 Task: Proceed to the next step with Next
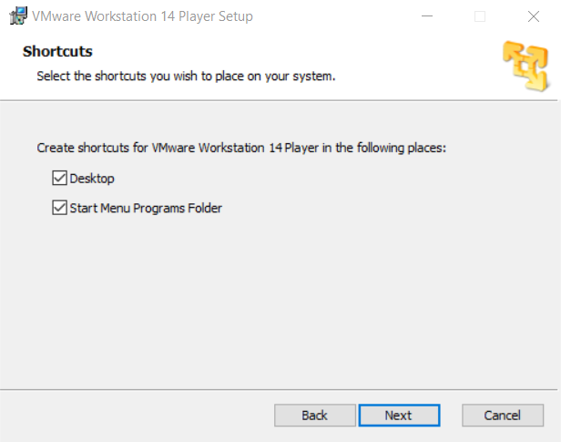coord(399,416)
